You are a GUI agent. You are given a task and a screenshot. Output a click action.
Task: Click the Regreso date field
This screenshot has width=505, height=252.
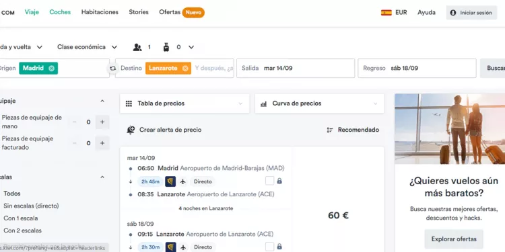coord(417,68)
